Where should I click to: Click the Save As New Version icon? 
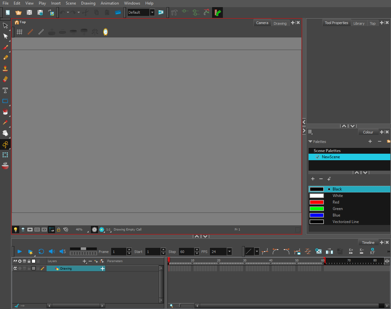pyautogui.click(x=40, y=12)
